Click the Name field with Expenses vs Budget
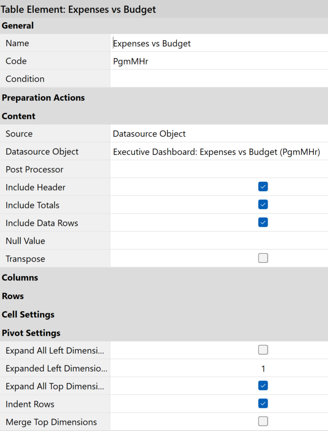 (218, 44)
